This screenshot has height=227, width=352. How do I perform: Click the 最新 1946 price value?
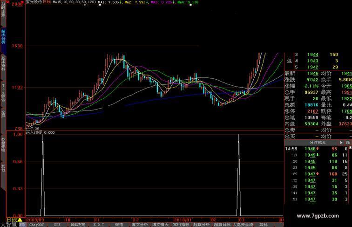pyautogui.click(x=313, y=73)
